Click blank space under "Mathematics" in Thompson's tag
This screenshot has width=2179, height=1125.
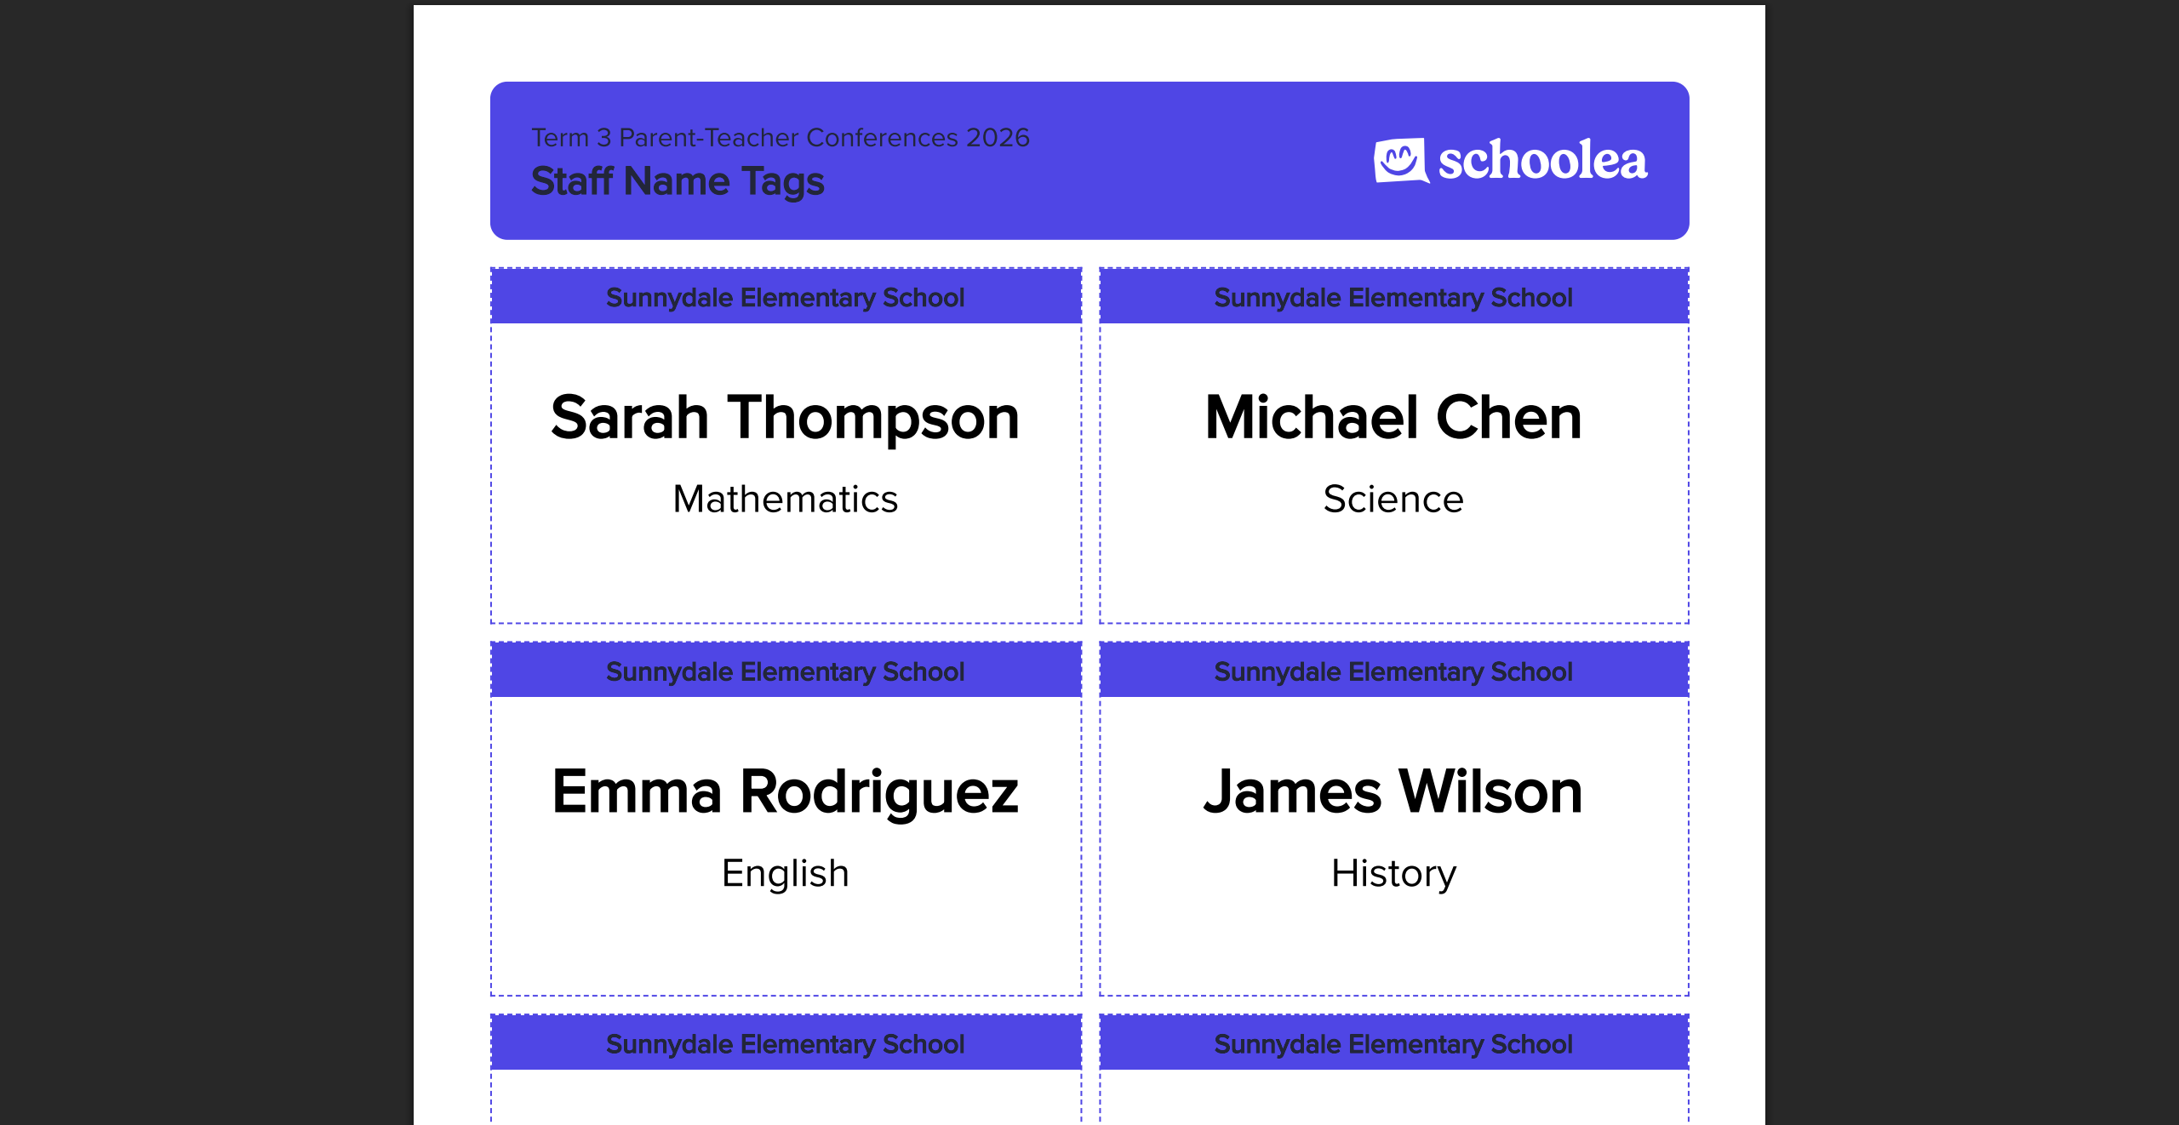785,570
